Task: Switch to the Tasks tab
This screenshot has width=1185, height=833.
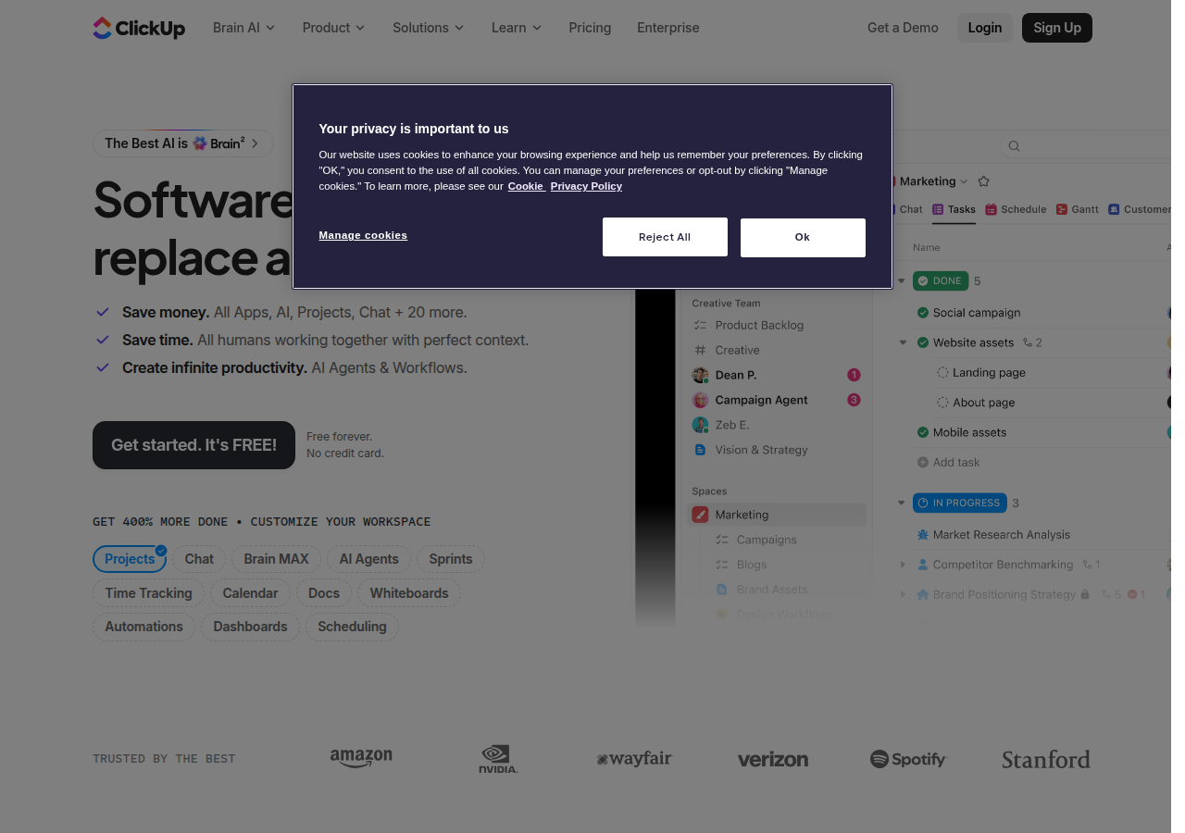Action: (x=954, y=209)
